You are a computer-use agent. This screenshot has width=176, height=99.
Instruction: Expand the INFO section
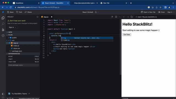pyautogui.click(x=23, y=32)
